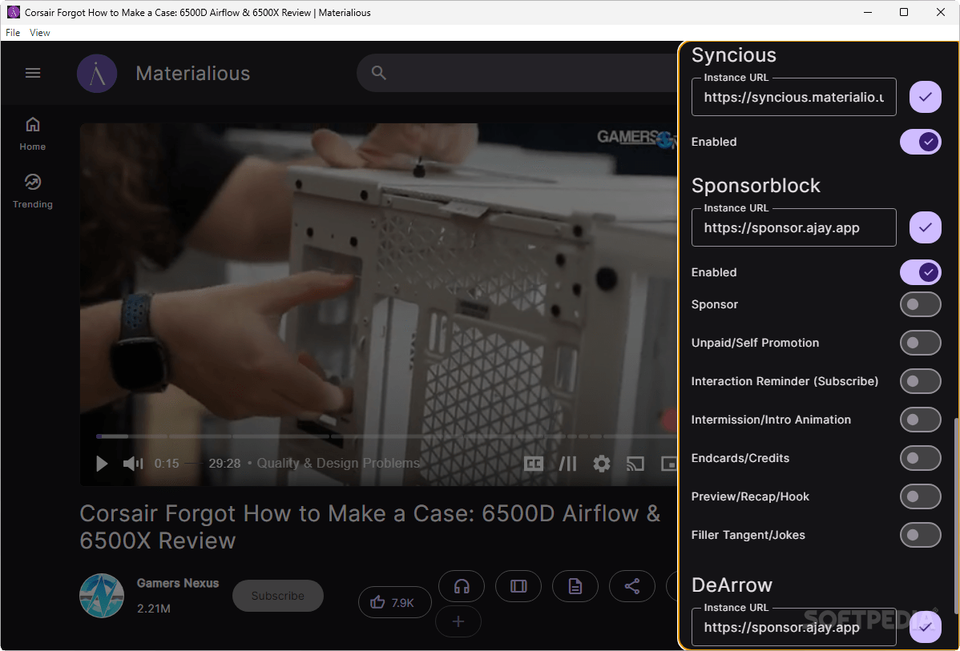
Task: Disable the Sponsorblock Enabled toggle
Action: click(x=920, y=272)
